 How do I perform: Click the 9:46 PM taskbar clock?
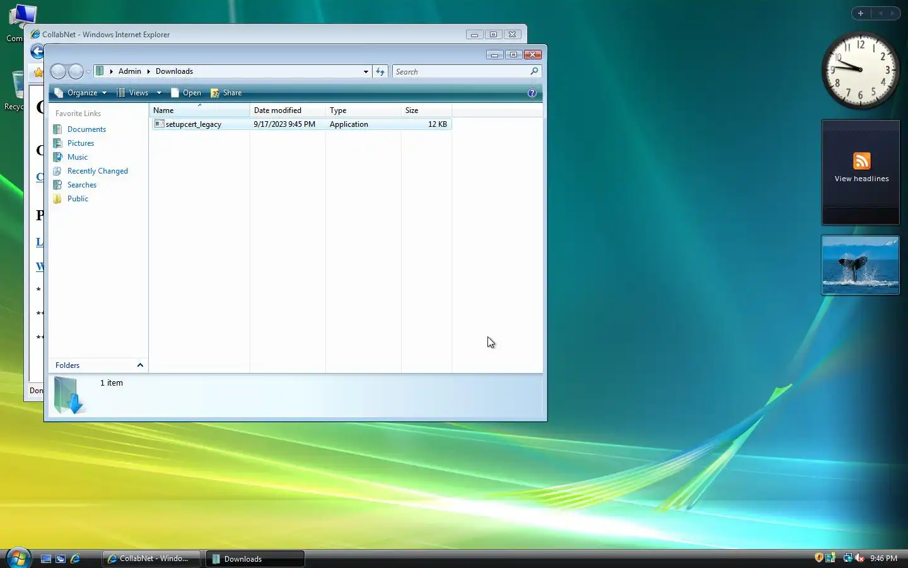click(883, 559)
